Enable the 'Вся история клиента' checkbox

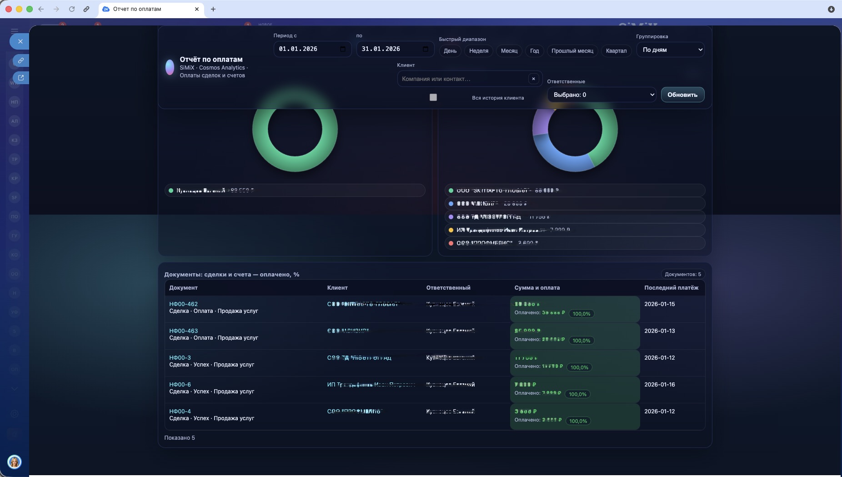(433, 97)
